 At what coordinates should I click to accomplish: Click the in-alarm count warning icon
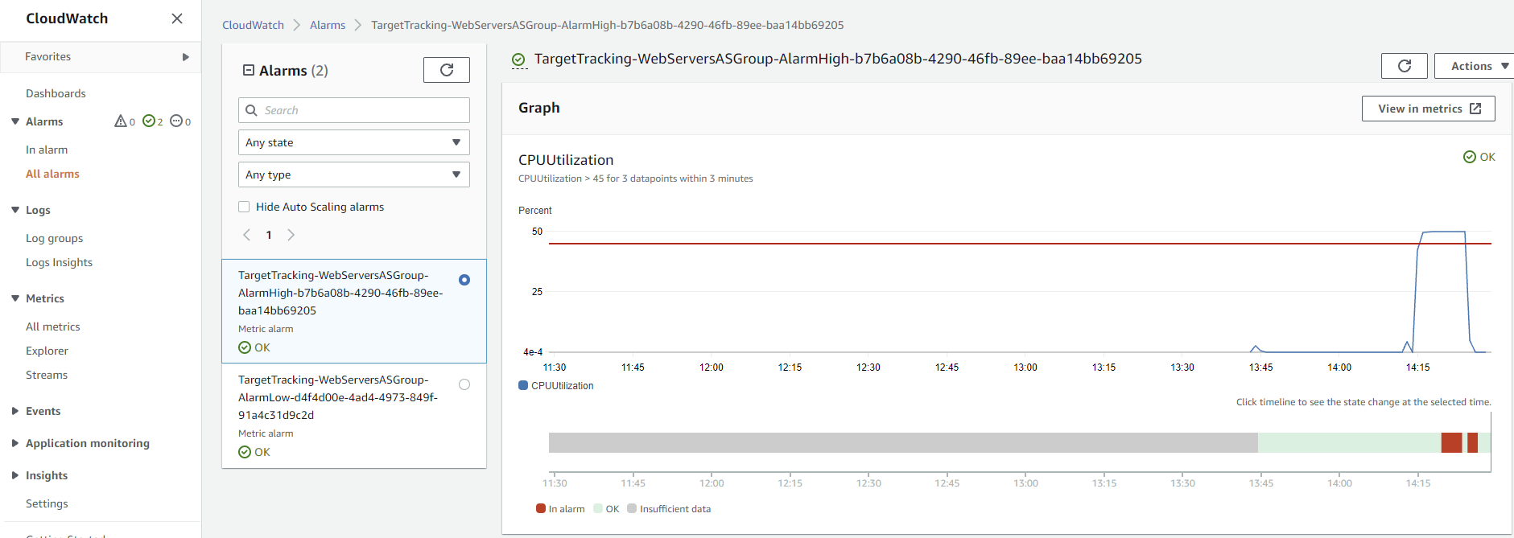pos(121,121)
